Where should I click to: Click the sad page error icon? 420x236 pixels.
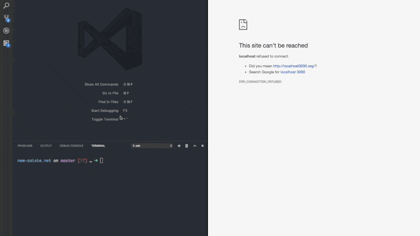tap(243, 25)
